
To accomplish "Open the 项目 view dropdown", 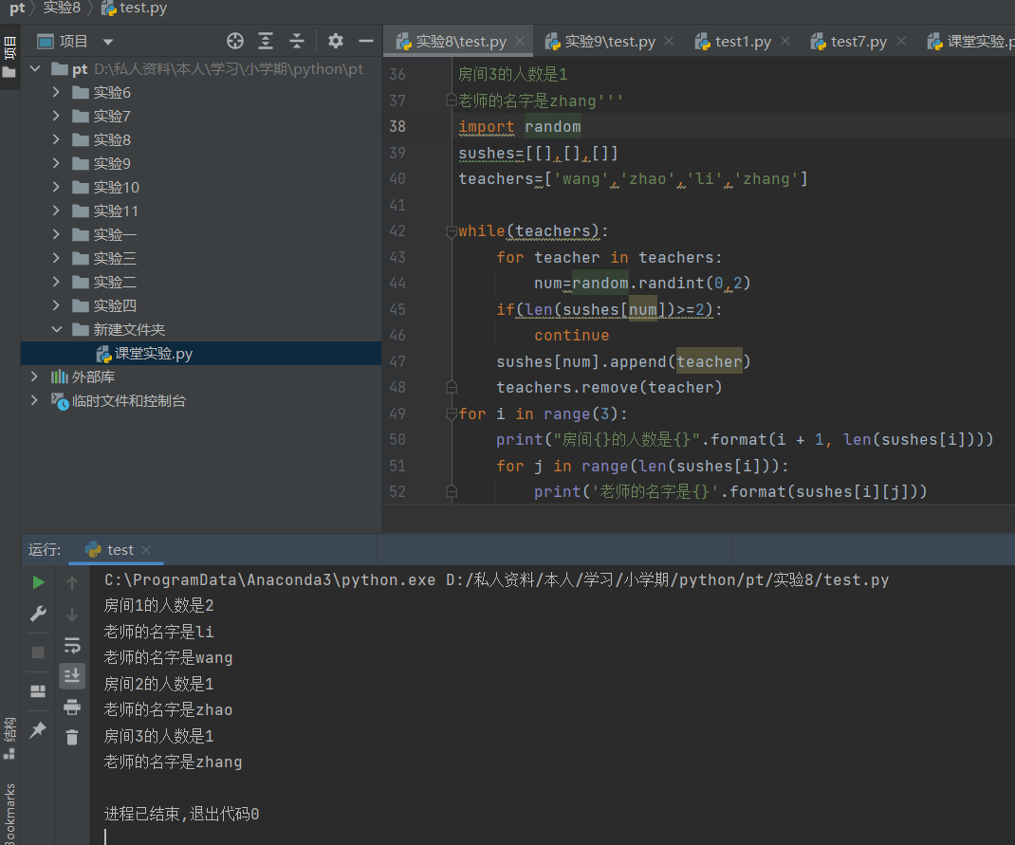I will pyautogui.click(x=108, y=42).
